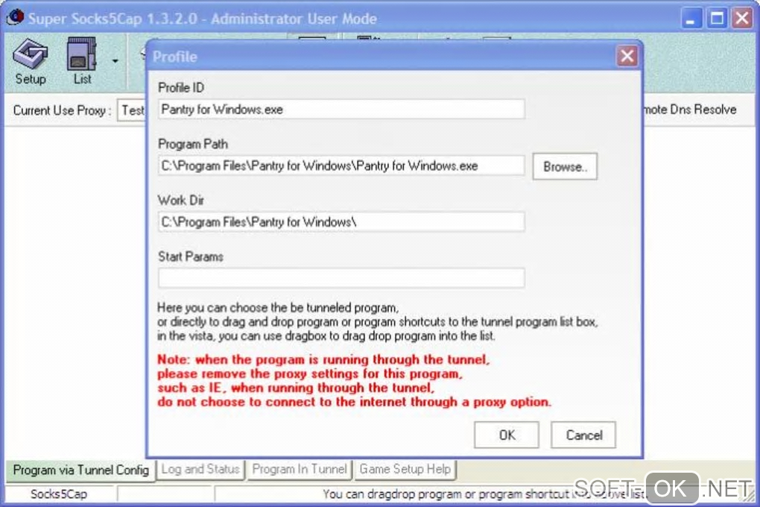This screenshot has width=760, height=507.
Task: Click the 'Current Use Proxy :' label
Action: coord(62,110)
